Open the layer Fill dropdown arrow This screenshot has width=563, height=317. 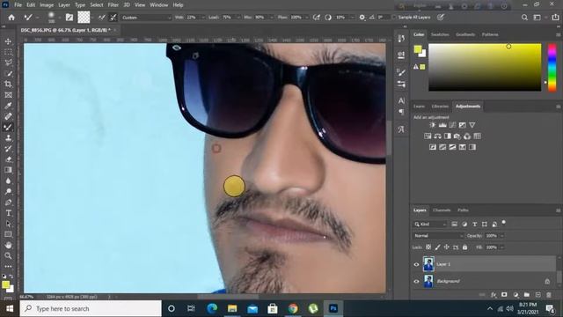(502, 247)
